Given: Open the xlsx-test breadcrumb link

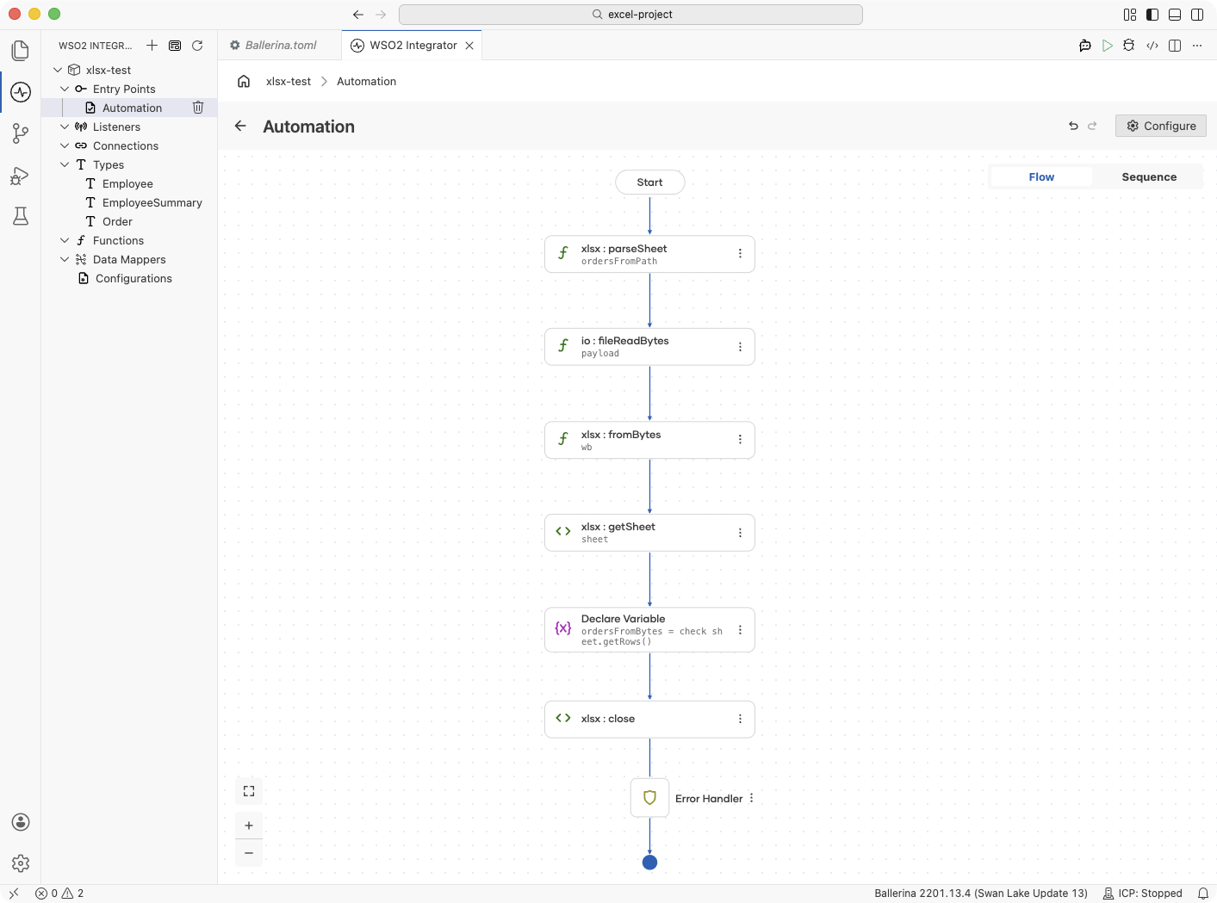Looking at the screenshot, I should click(289, 82).
